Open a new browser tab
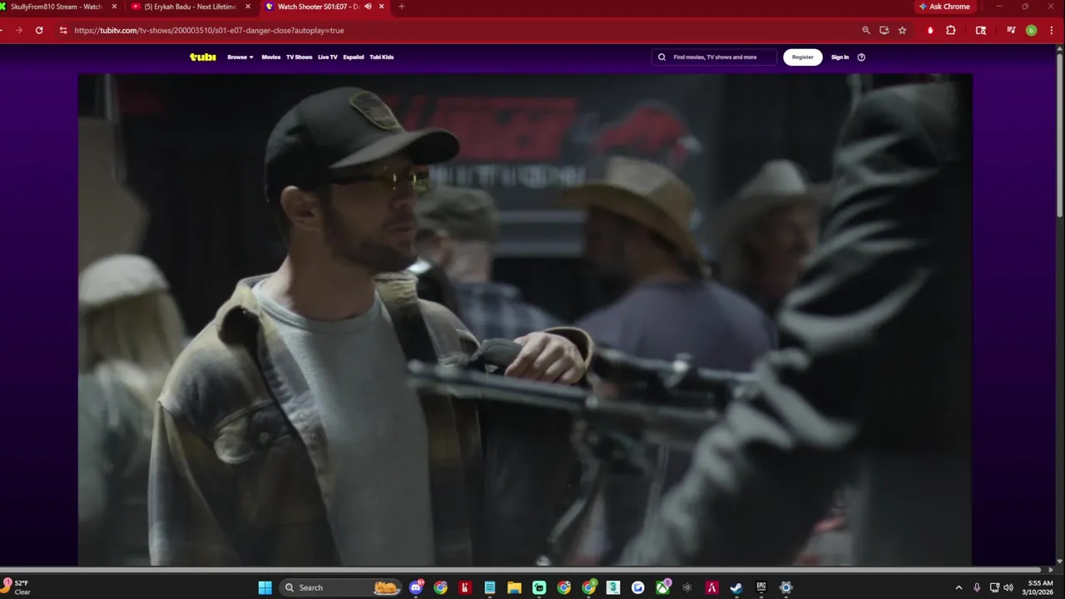The width and height of the screenshot is (1065, 599). pos(402,7)
